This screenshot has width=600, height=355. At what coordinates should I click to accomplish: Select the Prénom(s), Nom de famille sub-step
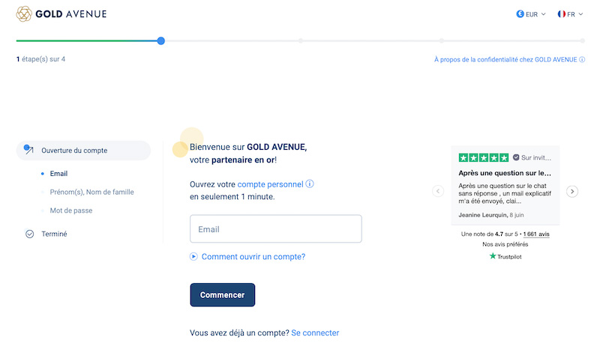click(91, 192)
